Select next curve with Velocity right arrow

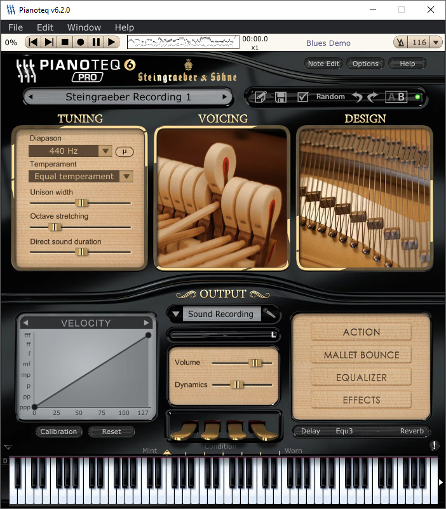tap(146, 323)
